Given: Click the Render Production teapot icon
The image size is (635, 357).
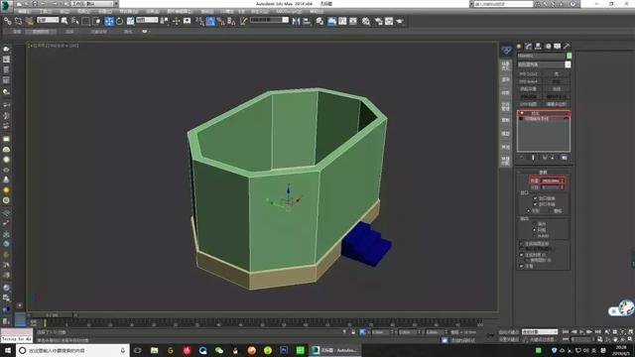Looking at the screenshot, I should point(400,21).
